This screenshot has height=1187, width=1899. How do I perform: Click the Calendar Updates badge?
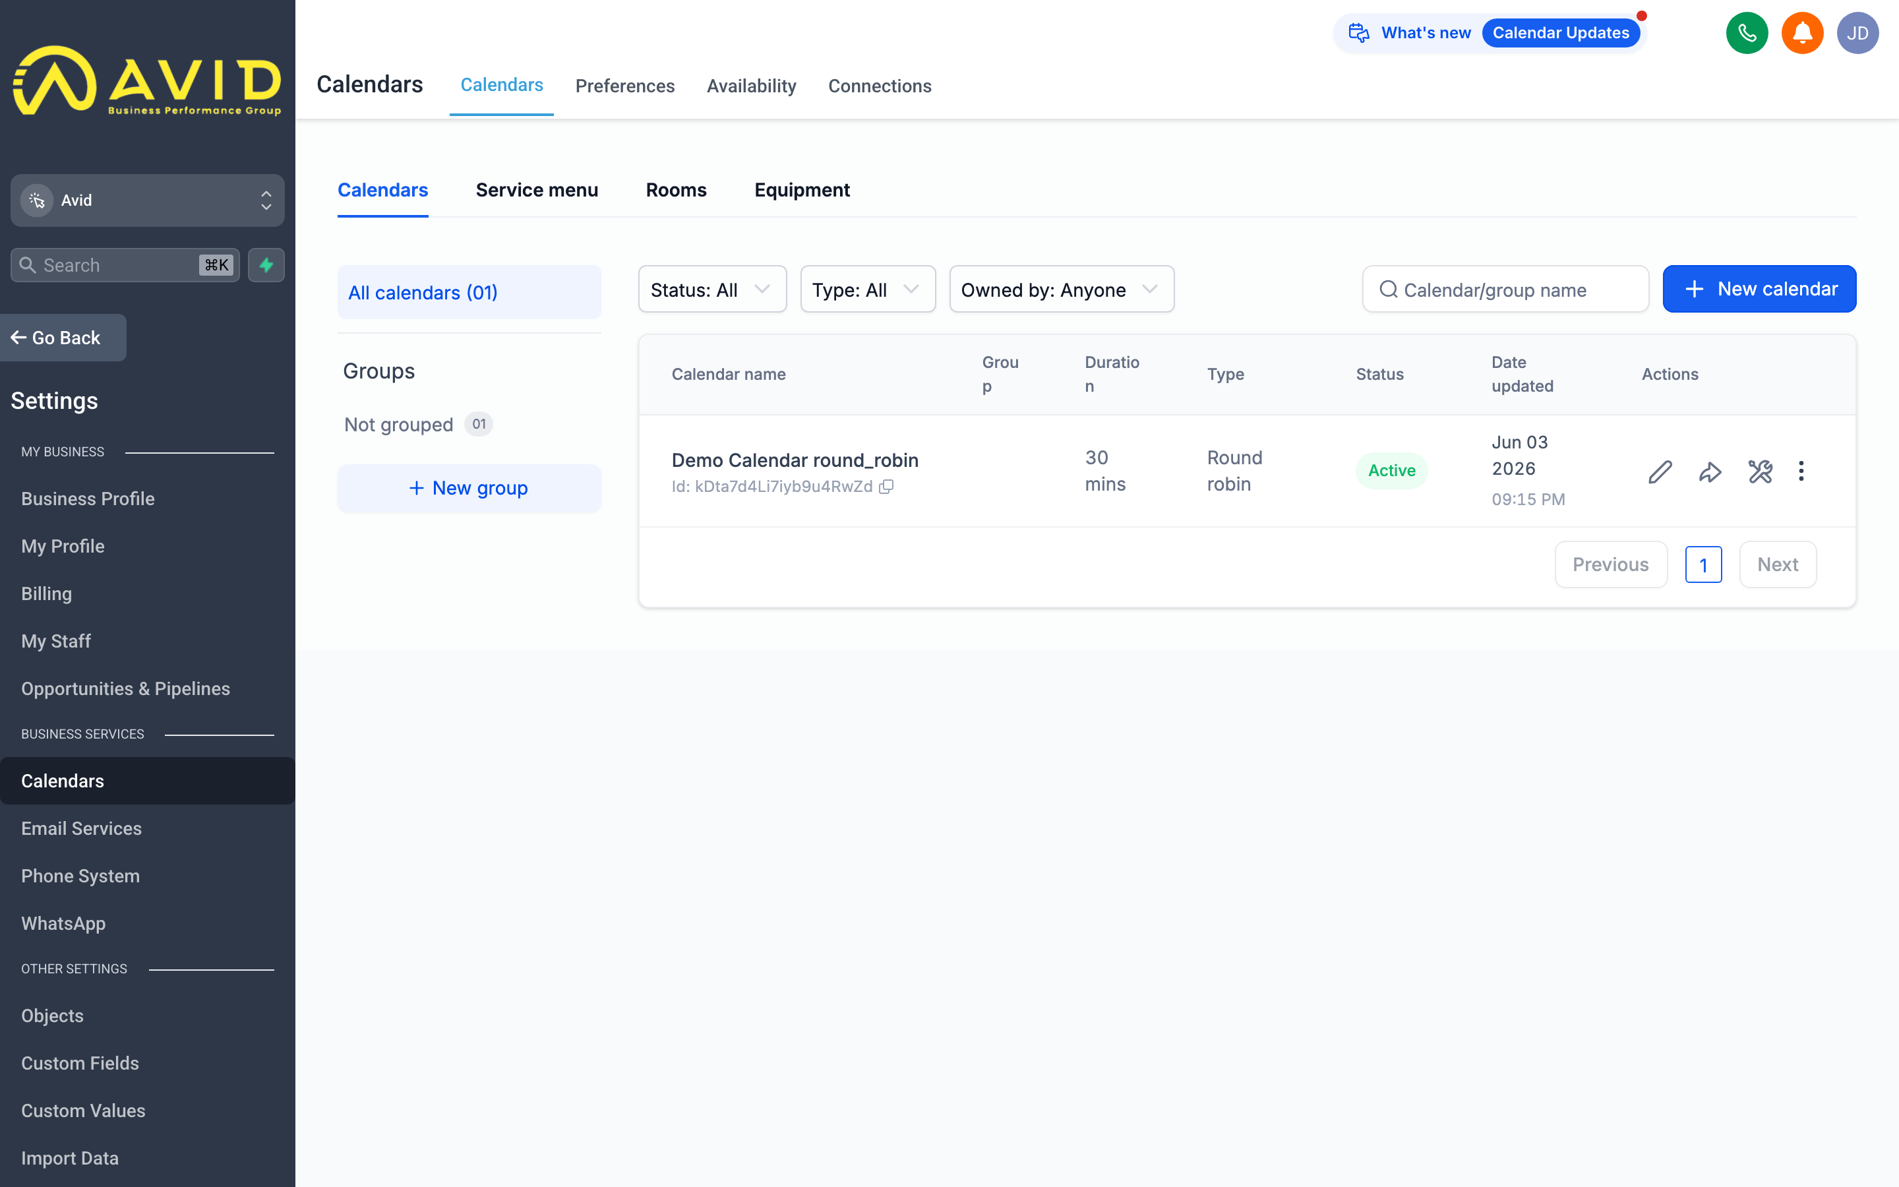(x=1561, y=33)
